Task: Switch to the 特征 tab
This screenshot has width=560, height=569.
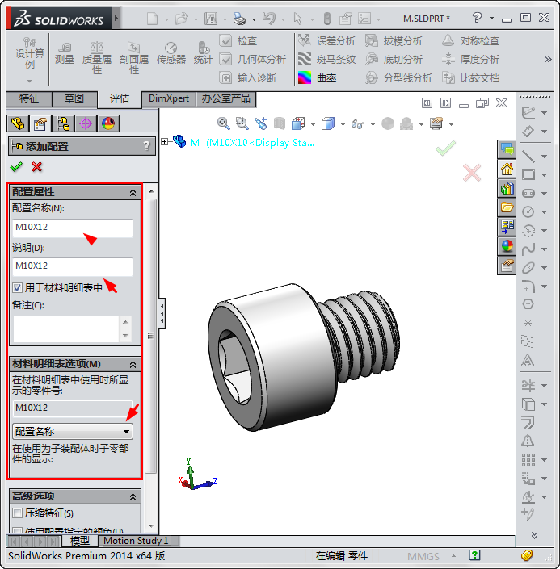Action: tap(29, 98)
